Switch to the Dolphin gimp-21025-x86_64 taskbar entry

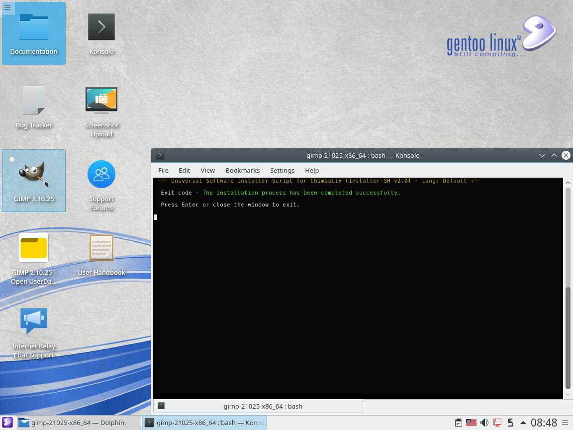coord(79,423)
